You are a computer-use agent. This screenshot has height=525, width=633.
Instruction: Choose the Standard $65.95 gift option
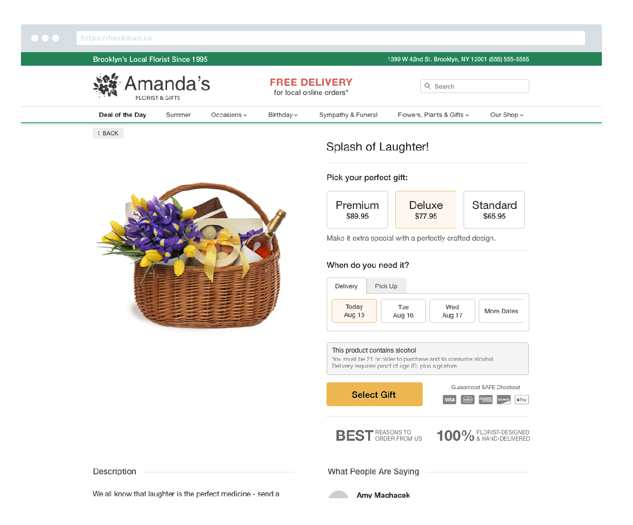click(494, 209)
